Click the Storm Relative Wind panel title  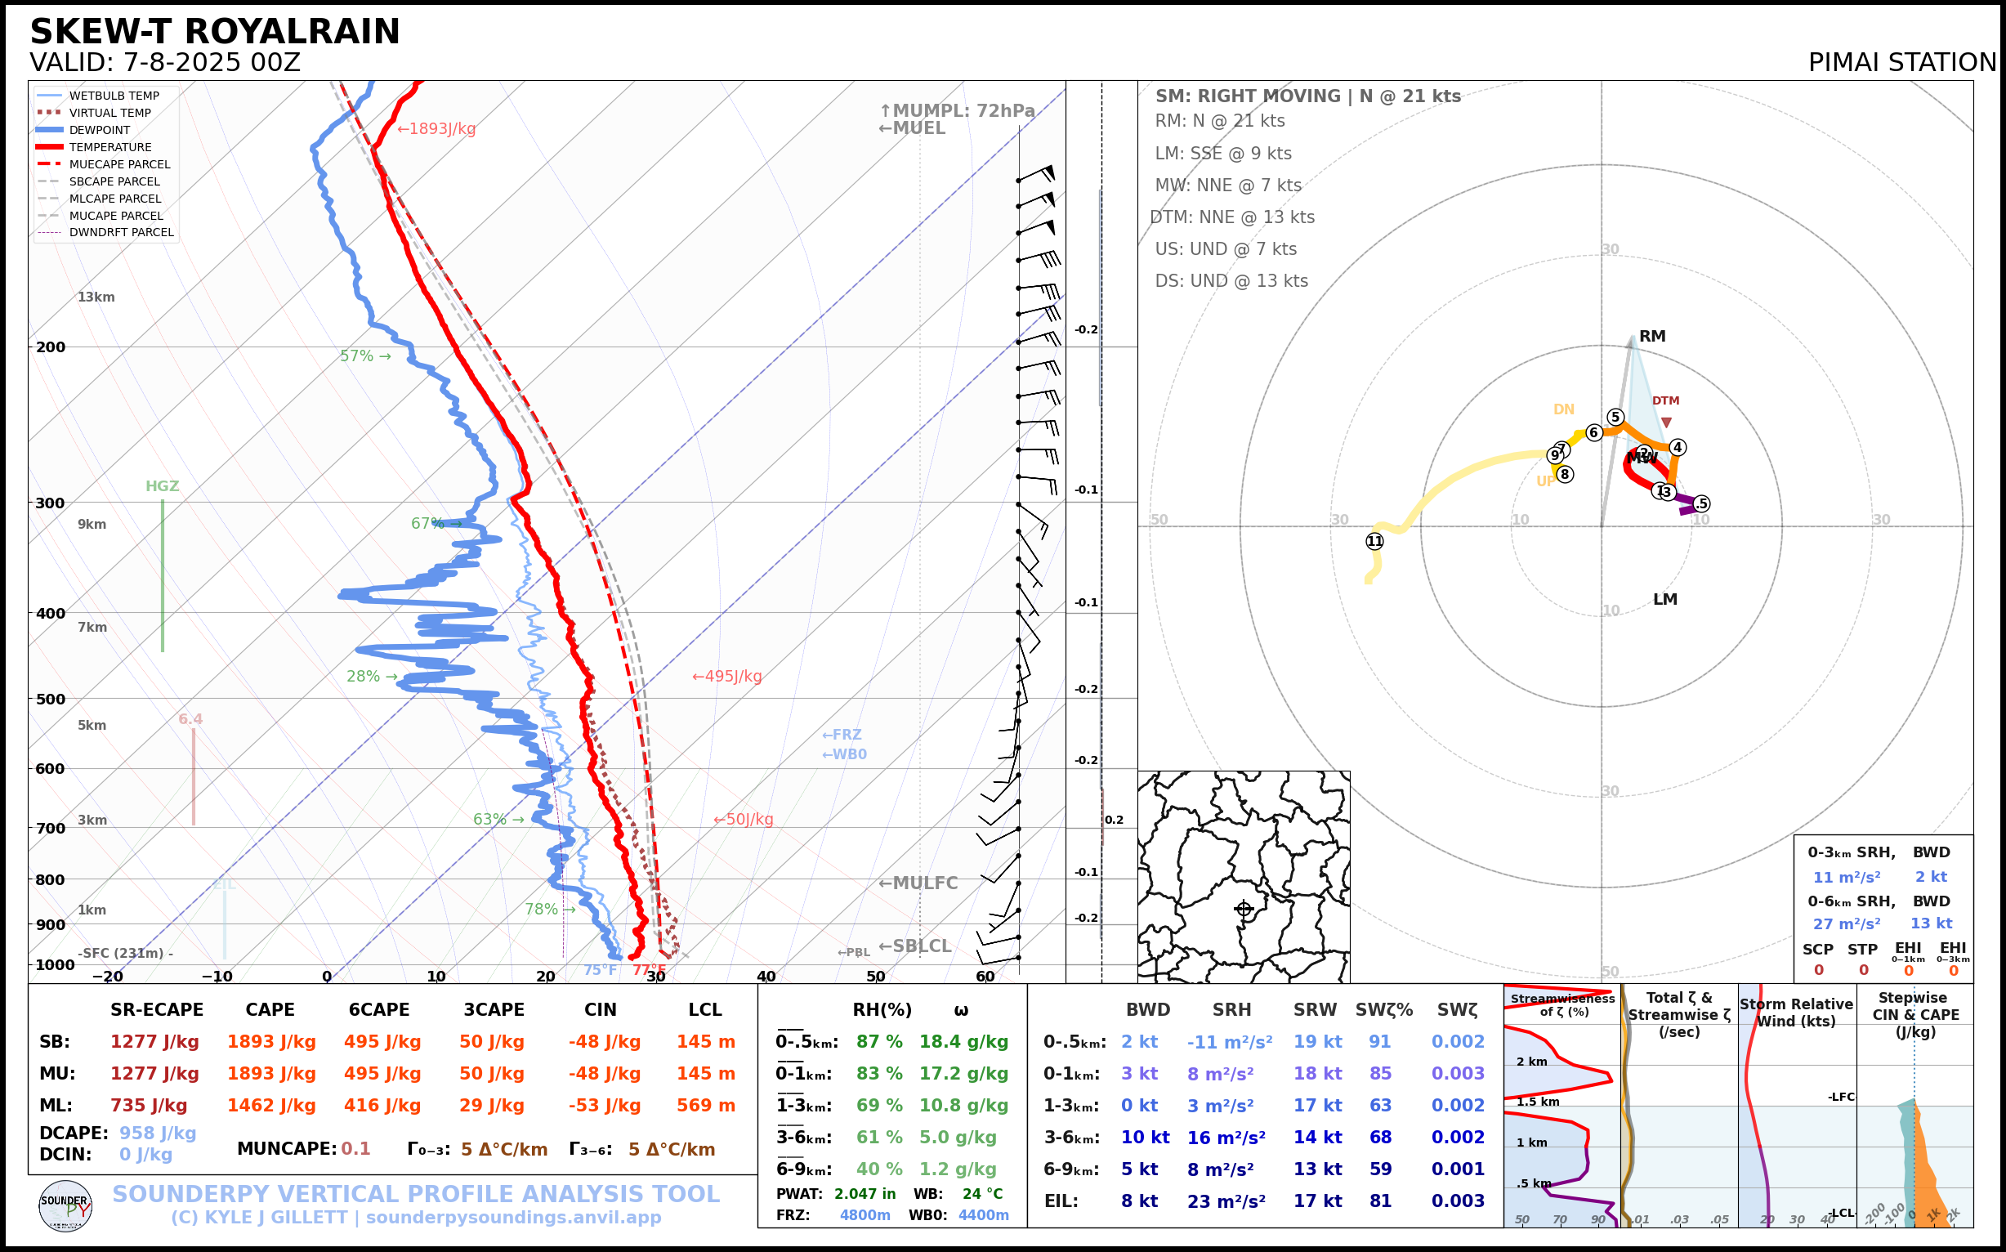1796,1013
